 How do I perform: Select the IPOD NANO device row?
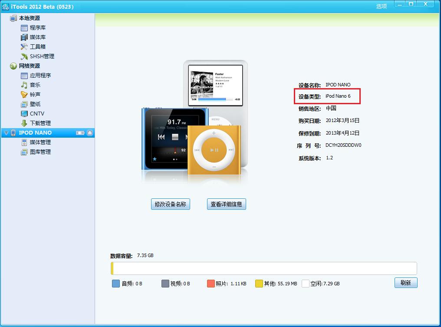pyautogui.click(x=48, y=133)
